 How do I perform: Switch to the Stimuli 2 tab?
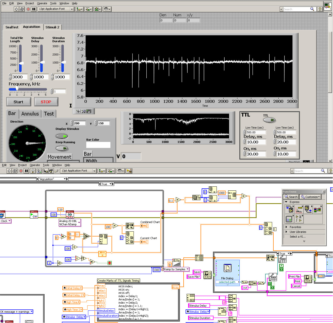pyautogui.click(x=52, y=27)
